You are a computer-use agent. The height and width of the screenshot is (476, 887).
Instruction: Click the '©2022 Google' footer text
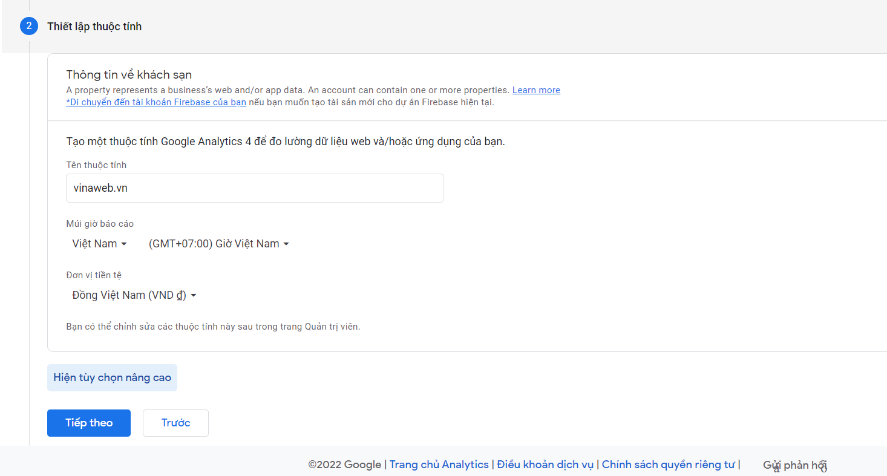pyautogui.click(x=345, y=465)
